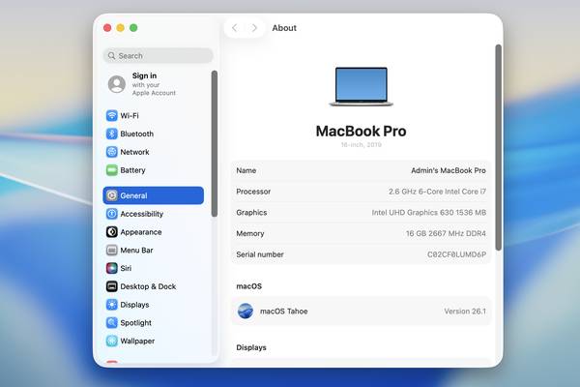580x387 pixels.
Task: Open the Spotlight search icon
Action: (x=112, y=323)
